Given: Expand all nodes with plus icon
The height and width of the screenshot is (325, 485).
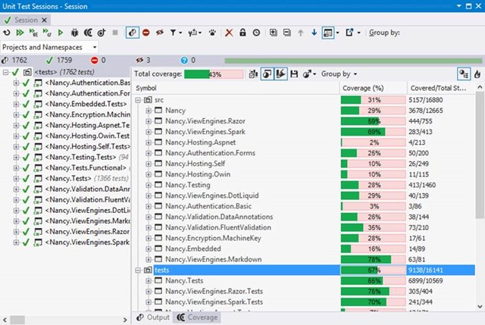Looking at the screenshot, I should pos(273,32).
